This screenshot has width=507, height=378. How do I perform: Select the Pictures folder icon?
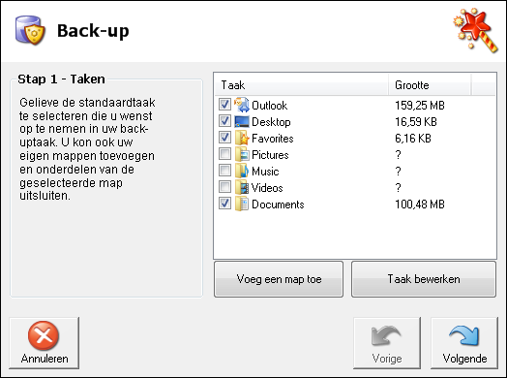(x=242, y=154)
